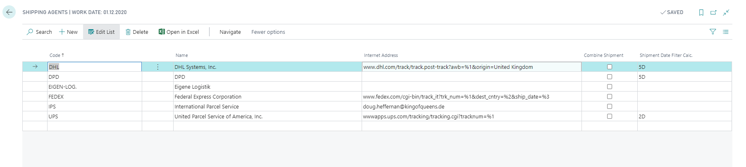Screen dimensions: 746x167
Task: Click the Name column header
Action: tap(182, 55)
